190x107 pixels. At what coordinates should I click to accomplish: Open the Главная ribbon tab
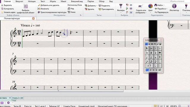pyautogui.click(x=7, y=1)
